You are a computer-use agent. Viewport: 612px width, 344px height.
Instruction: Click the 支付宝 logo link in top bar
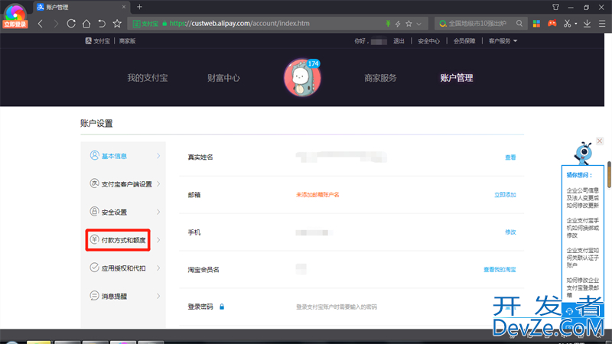pos(98,41)
